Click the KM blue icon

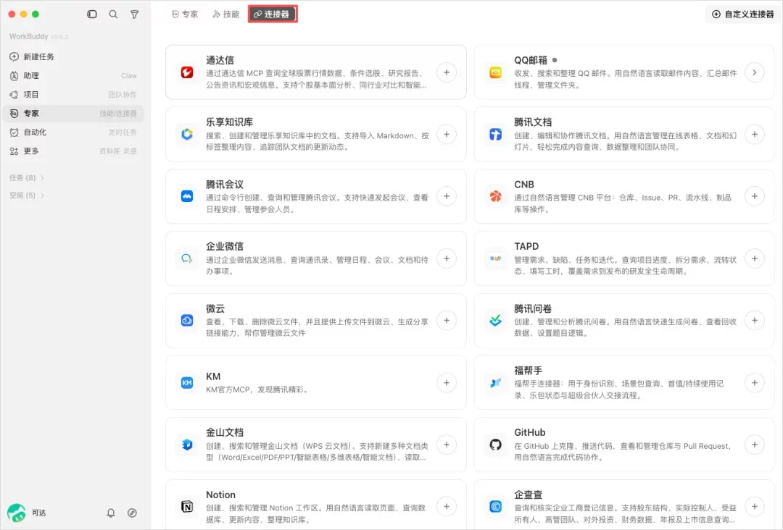click(187, 383)
